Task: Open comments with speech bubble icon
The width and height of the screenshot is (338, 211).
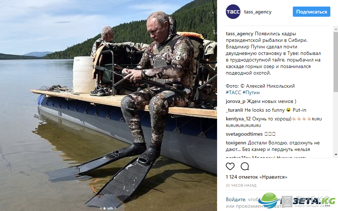Action: click(245, 166)
